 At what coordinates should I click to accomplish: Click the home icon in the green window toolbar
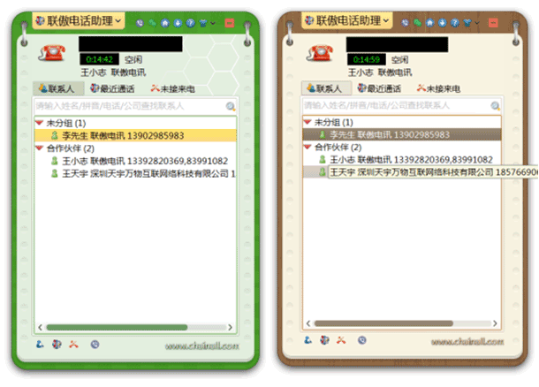[x=166, y=21]
